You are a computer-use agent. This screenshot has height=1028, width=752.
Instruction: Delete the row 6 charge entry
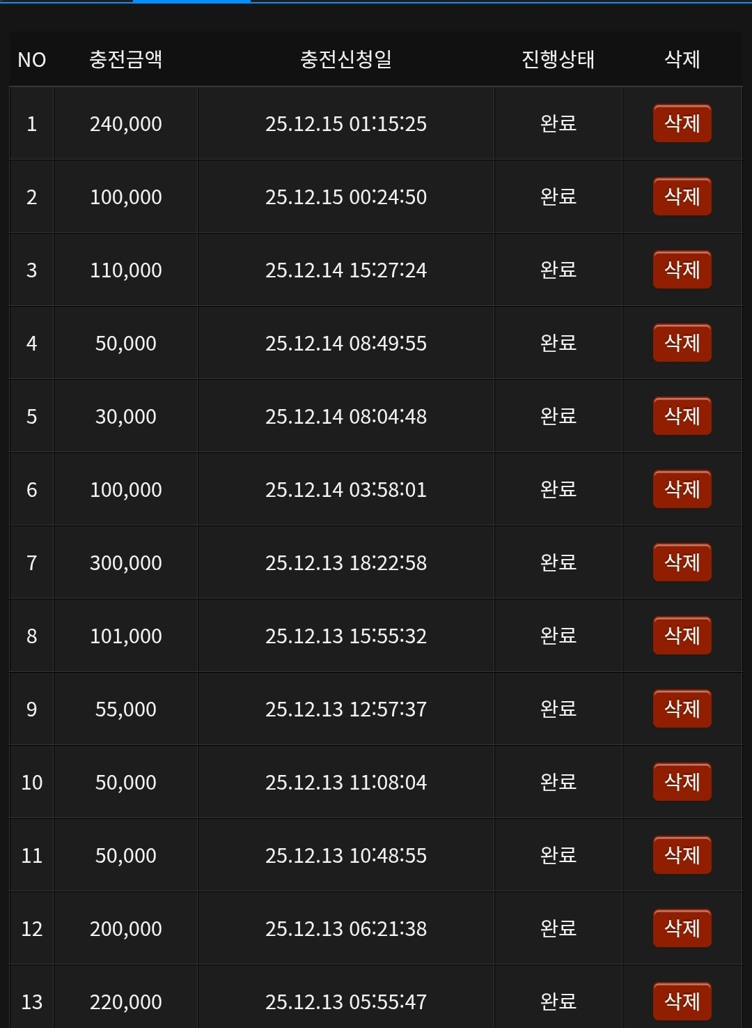[x=682, y=489]
